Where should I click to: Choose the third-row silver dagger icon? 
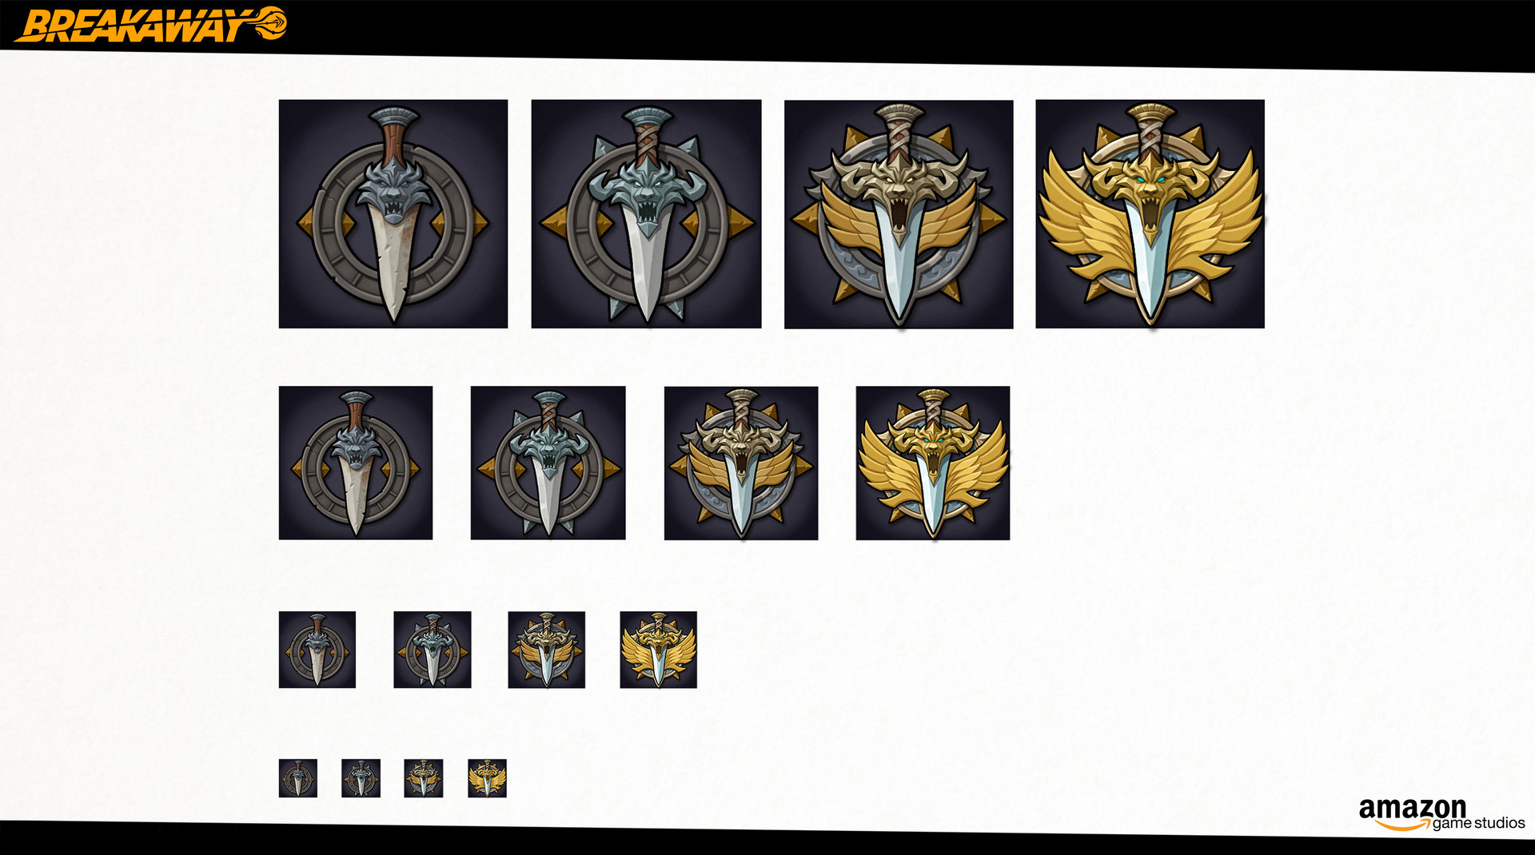pyautogui.click(x=433, y=650)
